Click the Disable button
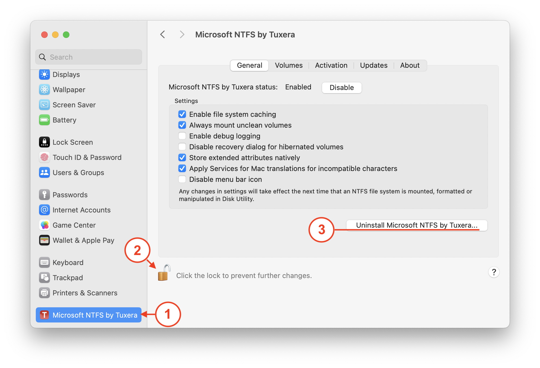The width and height of the screenshot is (540, 368). 342,88
